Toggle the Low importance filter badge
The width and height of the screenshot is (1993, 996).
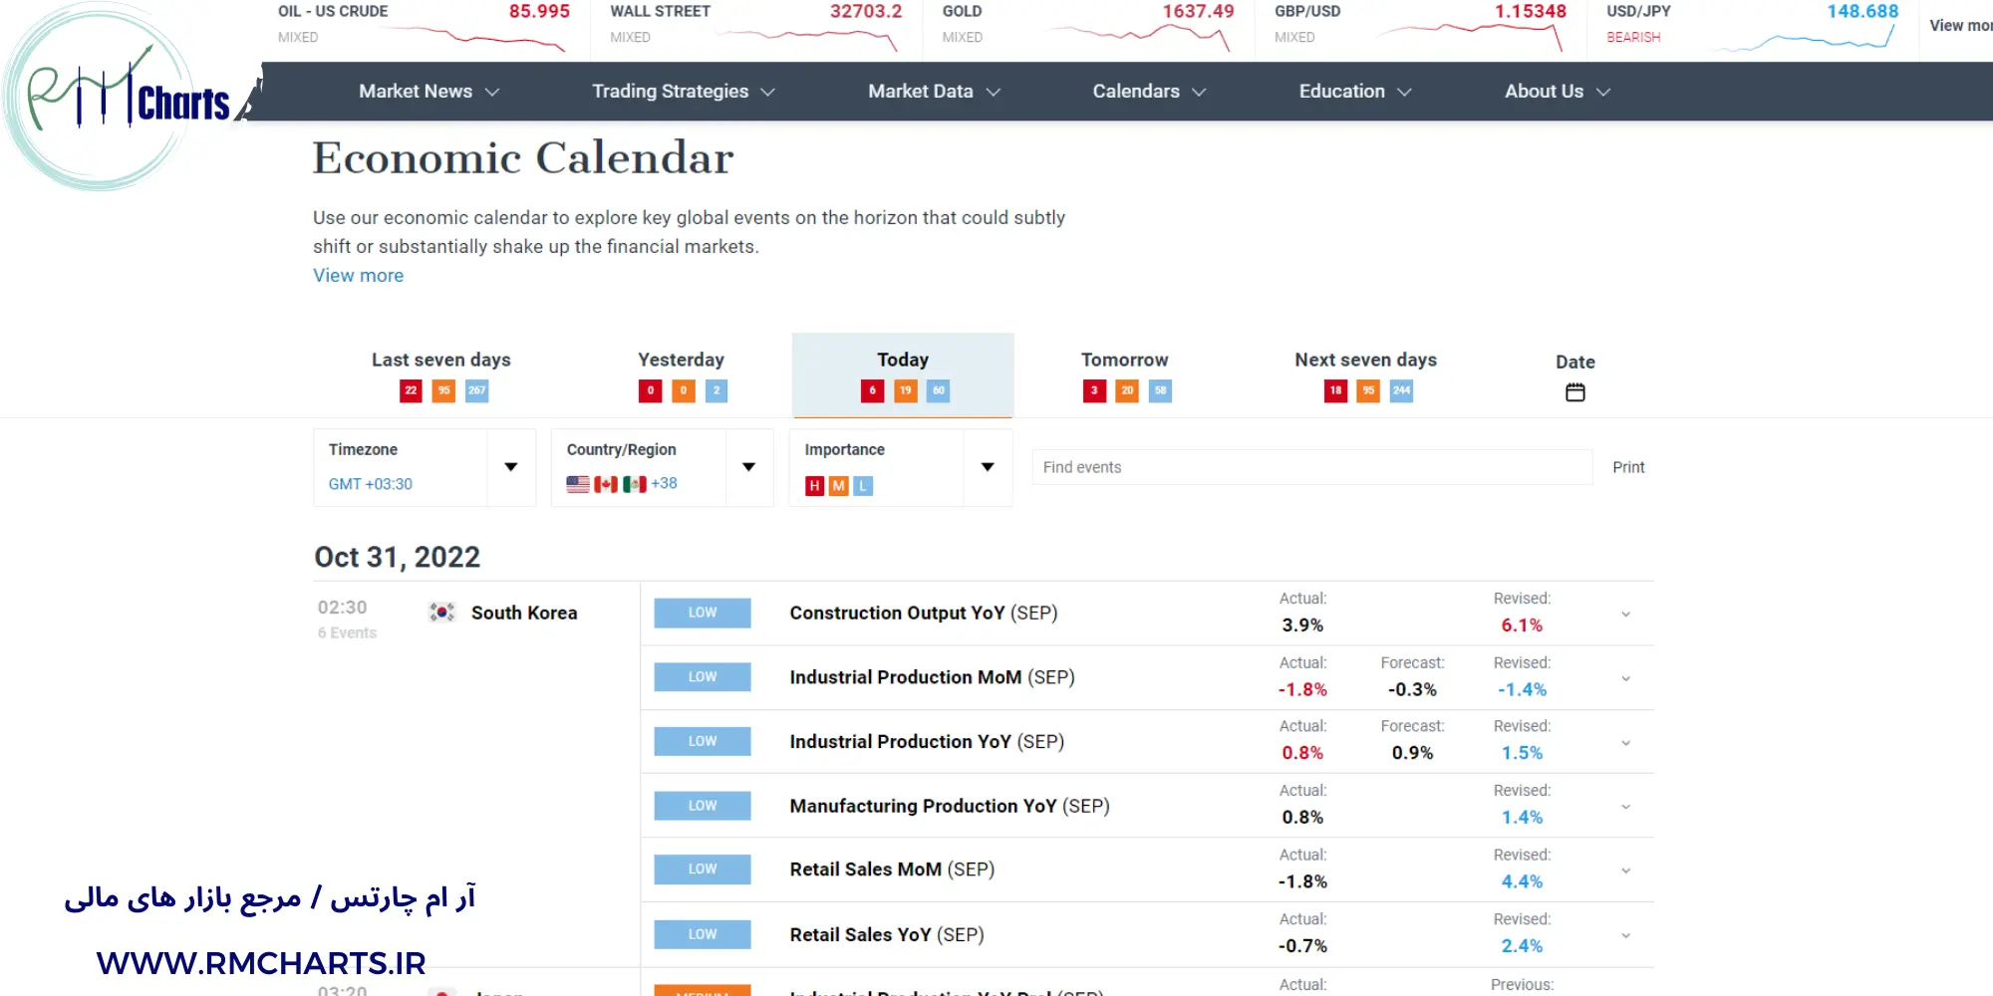coord(861,486)
